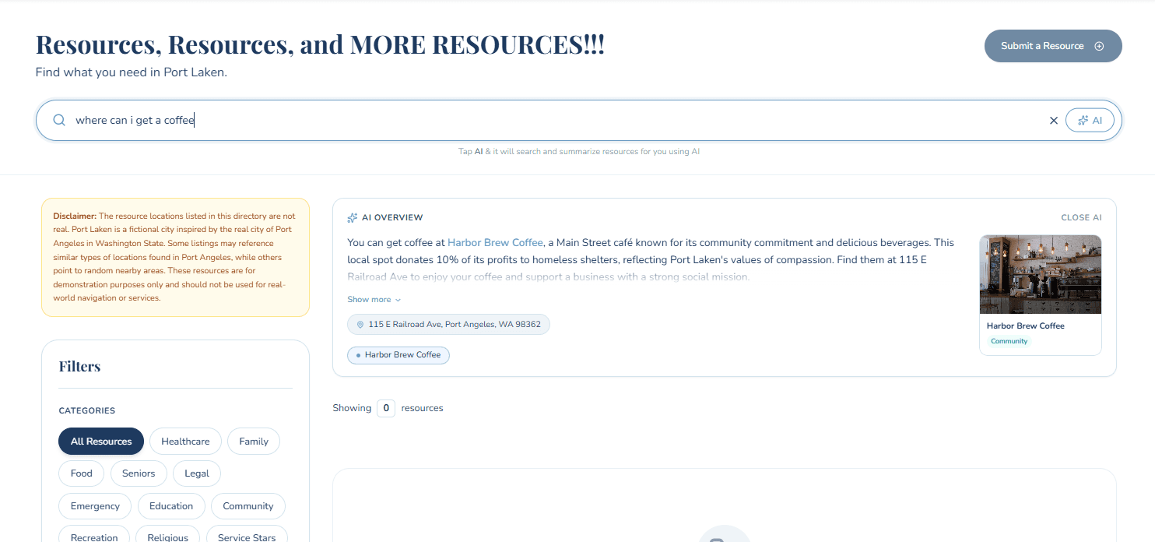The width and height of the screenshot is (1155, 542).
Task: Click the 'Tap AI' hint text under search
Action: (x=579, y=152)
